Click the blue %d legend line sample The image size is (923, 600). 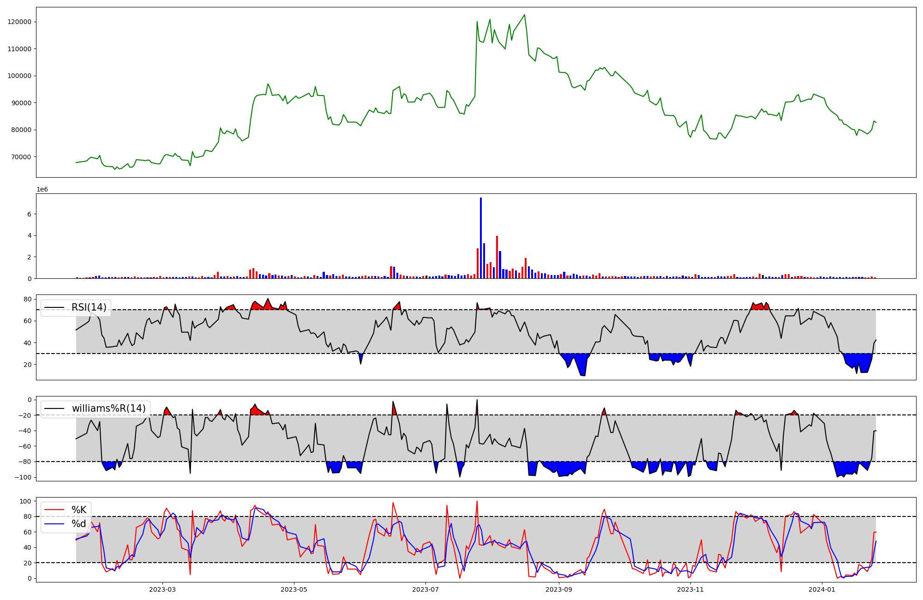pyautogui.click(x=54, y=524)
